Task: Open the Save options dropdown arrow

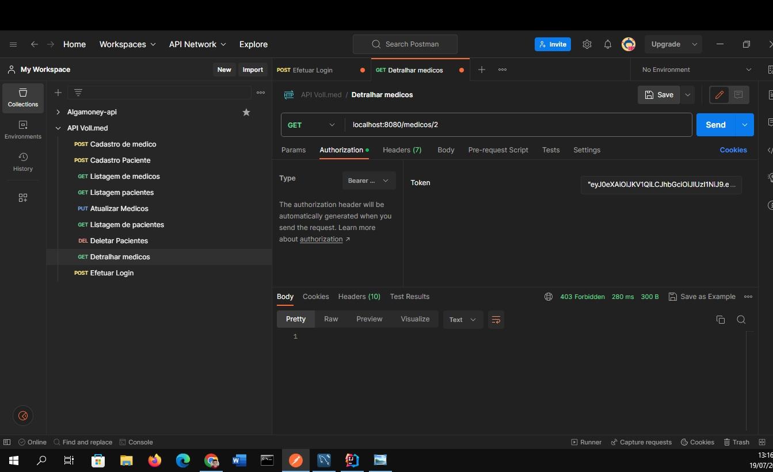Action: pos(688,95)
